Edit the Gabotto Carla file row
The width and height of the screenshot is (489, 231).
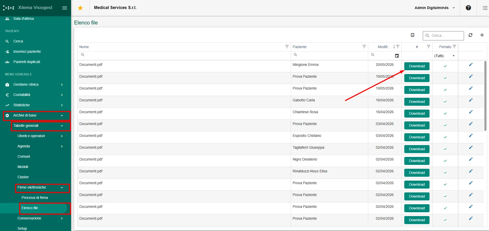(471, 100)
